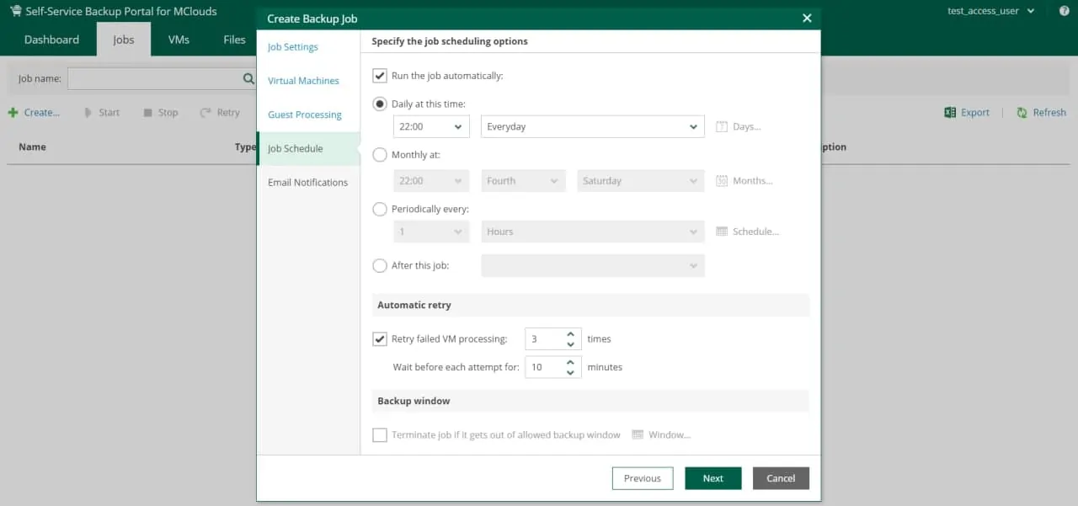Click the backup Window grid icon
The width and height of the screenshot is (1078, 506).
coord(638,435)
